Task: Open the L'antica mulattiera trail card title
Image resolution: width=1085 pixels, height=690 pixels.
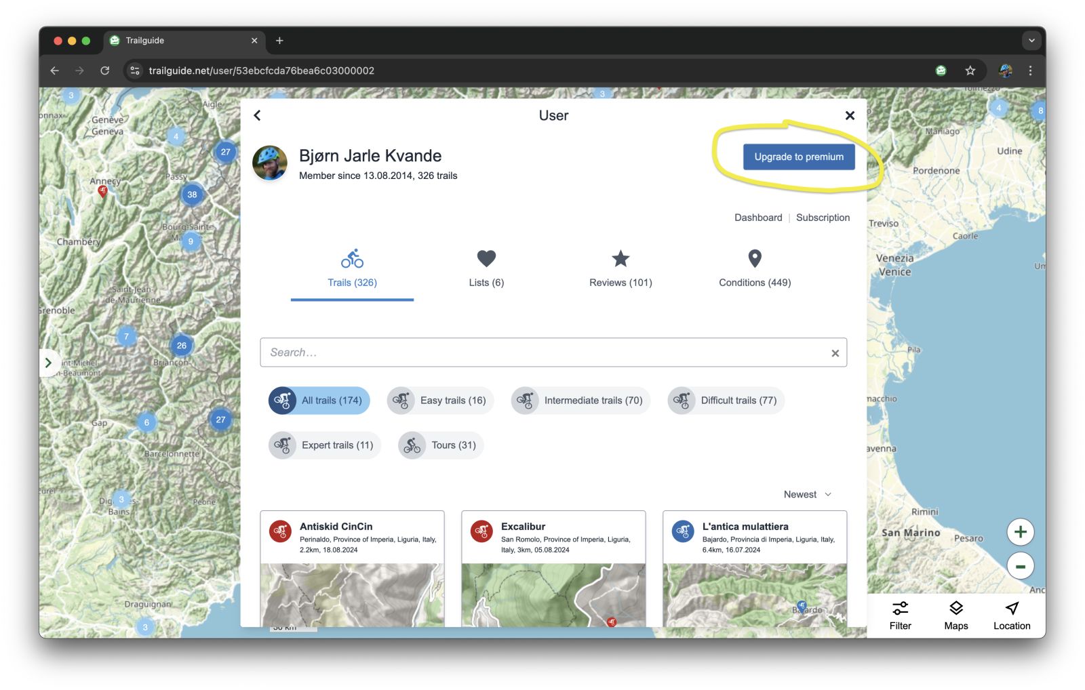Action: click(x=745, y=527)
